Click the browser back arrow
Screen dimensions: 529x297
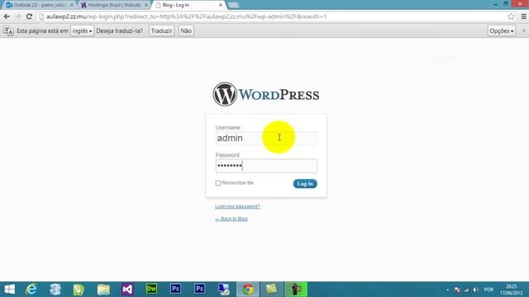7,16
